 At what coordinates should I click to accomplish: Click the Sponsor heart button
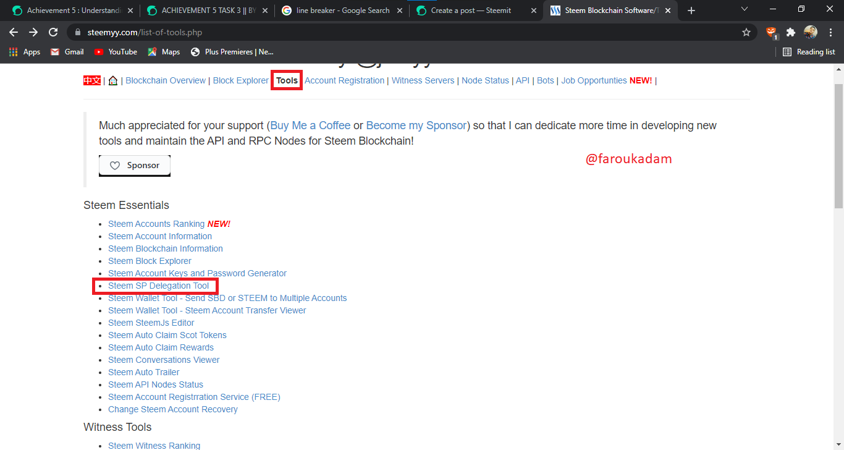tap(135, 166)
